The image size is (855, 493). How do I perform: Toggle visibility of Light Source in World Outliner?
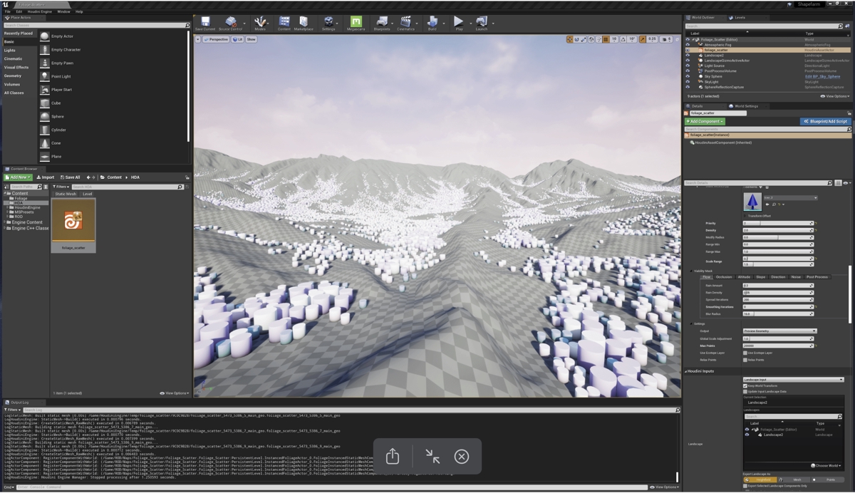pyautogui.click(x=688, y=66)
